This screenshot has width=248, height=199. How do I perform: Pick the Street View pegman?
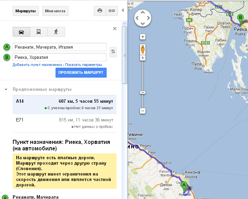pyautogui.click(x=143, y=49)
